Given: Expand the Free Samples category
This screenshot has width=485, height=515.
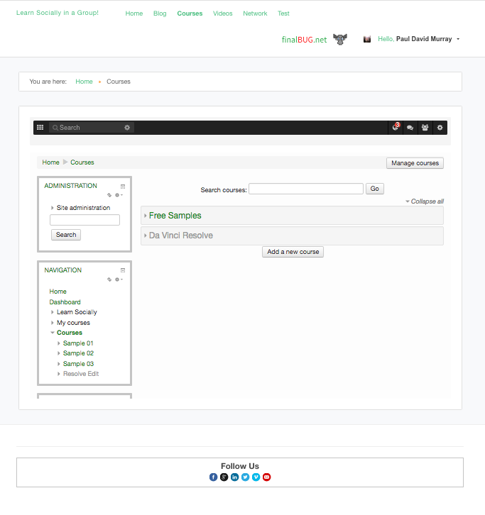Looking at the screenshot, I should tap(175, 216).
